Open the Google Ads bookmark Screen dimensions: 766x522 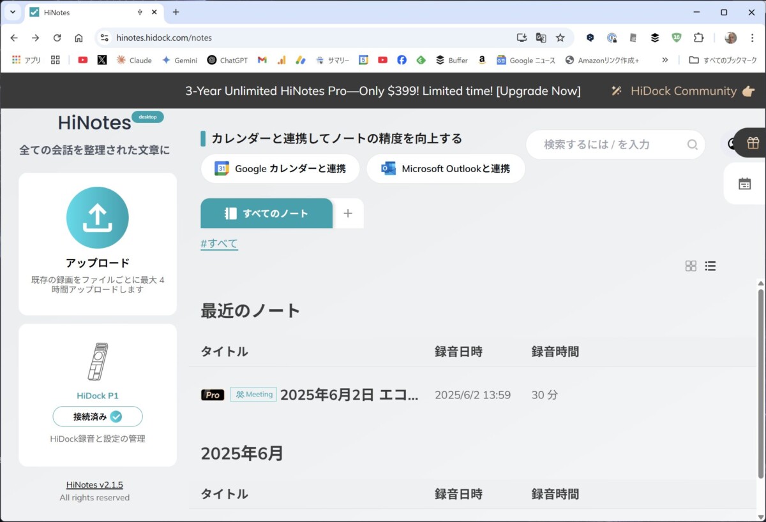(301, 60)
